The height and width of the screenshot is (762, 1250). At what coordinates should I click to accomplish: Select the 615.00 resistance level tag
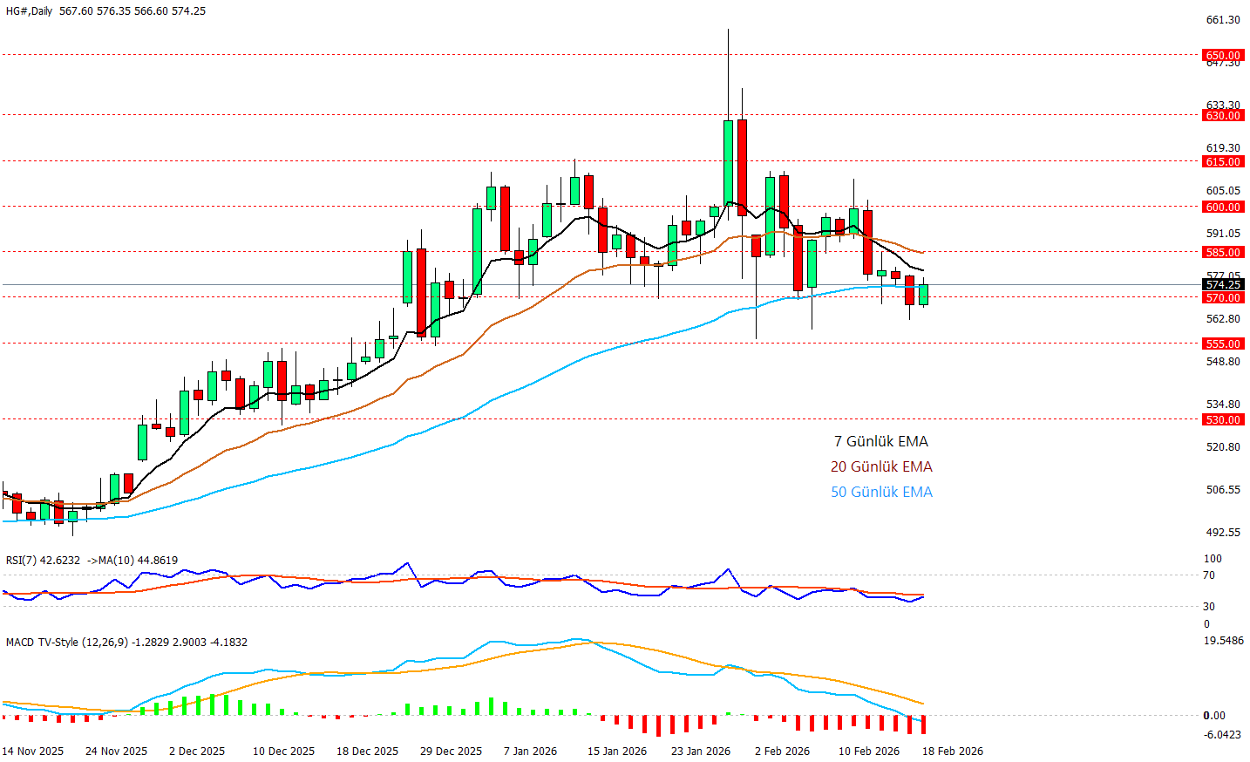click(1222, 161)
